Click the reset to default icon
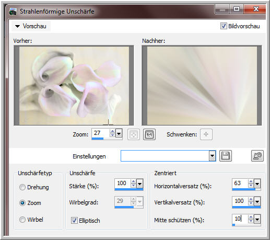The height and width of the screenshot is (240, 270). pos(257,156)
